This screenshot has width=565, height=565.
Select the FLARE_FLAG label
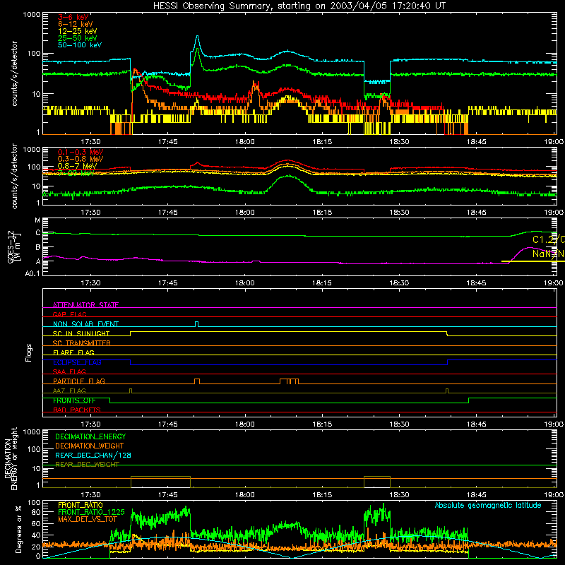tap(73, 352)
